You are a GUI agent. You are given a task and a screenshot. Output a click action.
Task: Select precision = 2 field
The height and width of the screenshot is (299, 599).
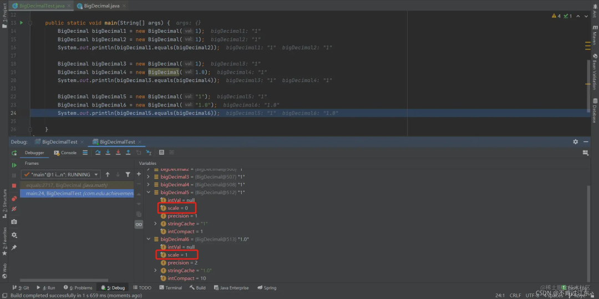tap(179, 263)
